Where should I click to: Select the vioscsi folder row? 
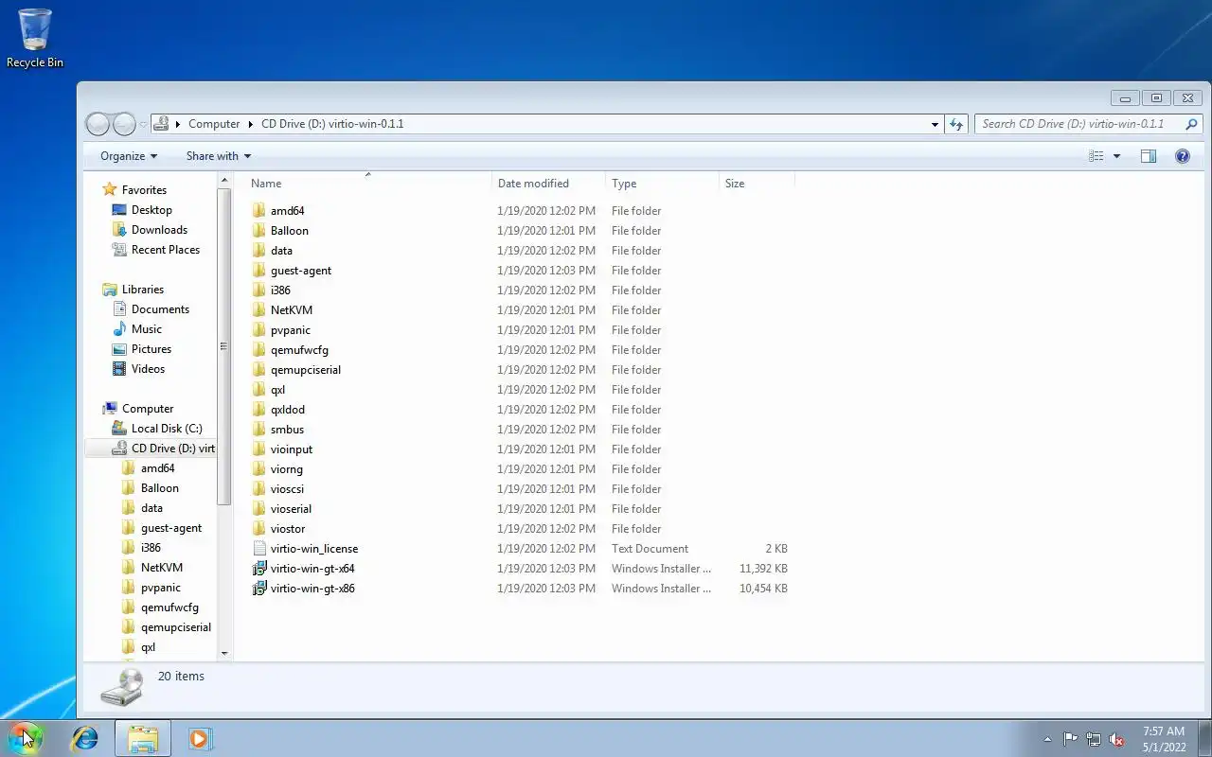pyautogui.click(x=519, y=489)
